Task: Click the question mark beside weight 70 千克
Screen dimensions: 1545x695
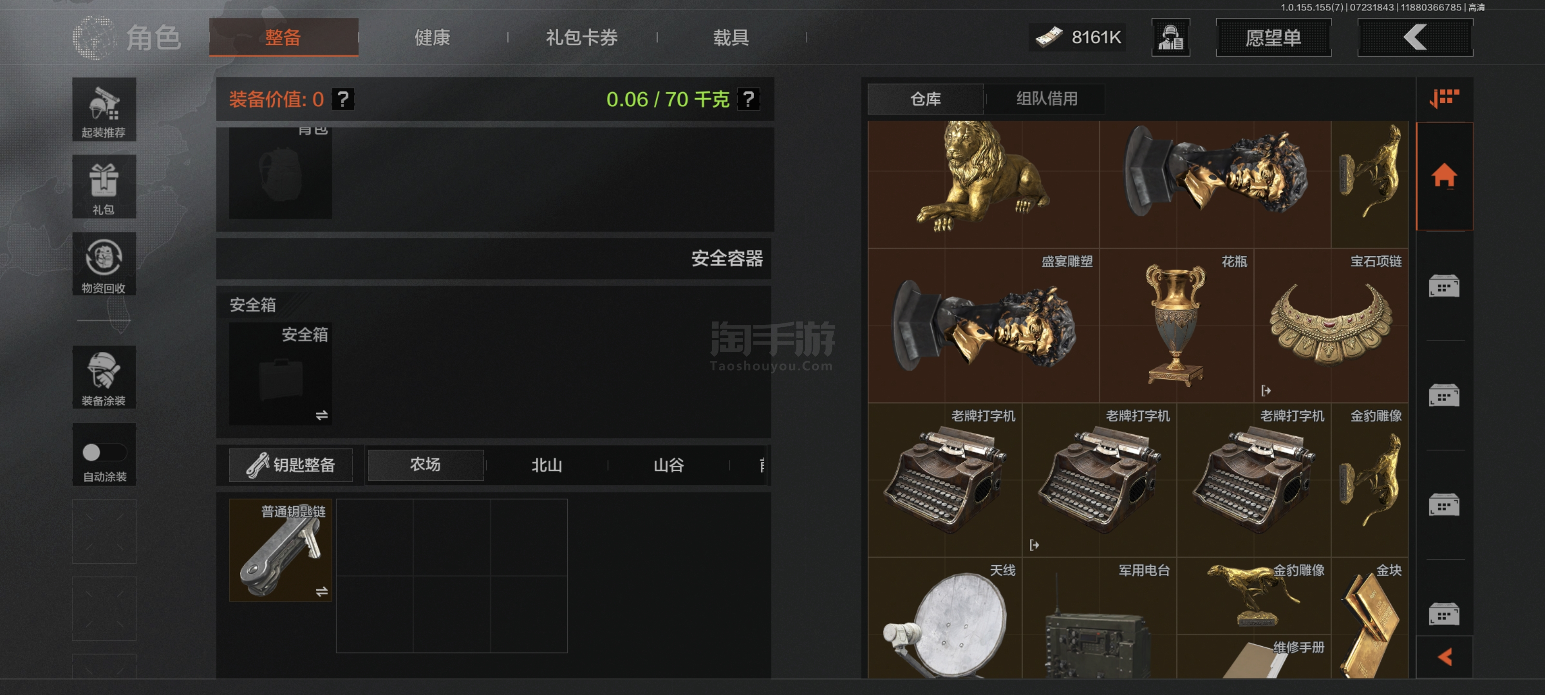Action: [748, 99]
